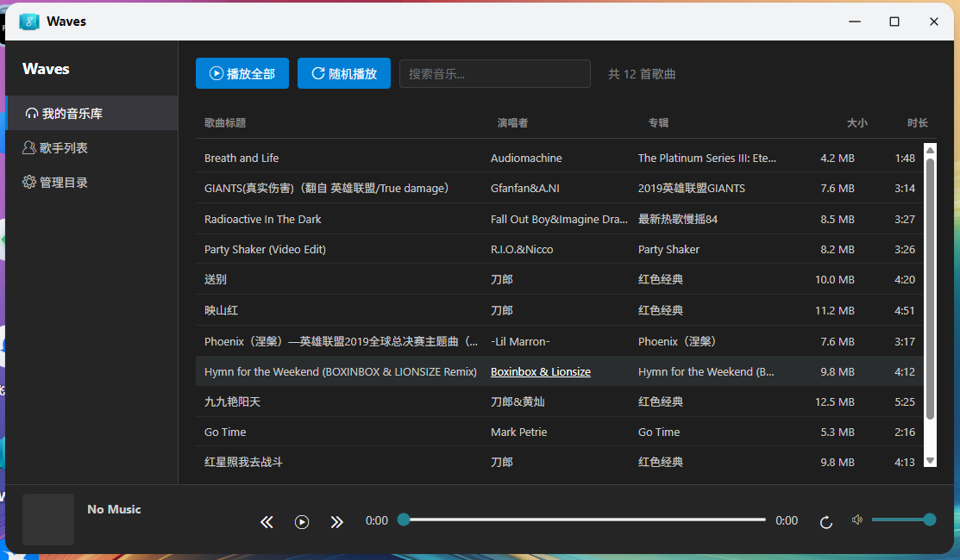Toggle the repeat mode loop icon

(825, 521)
